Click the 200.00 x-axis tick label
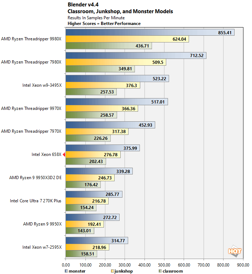The height and width of the screenshot is (274, 252). (x=105, y=265)
